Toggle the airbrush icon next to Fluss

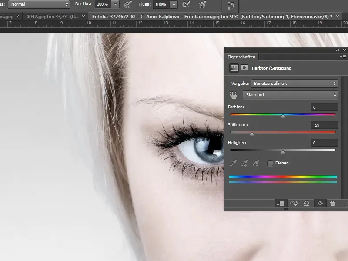coord(186,4)
